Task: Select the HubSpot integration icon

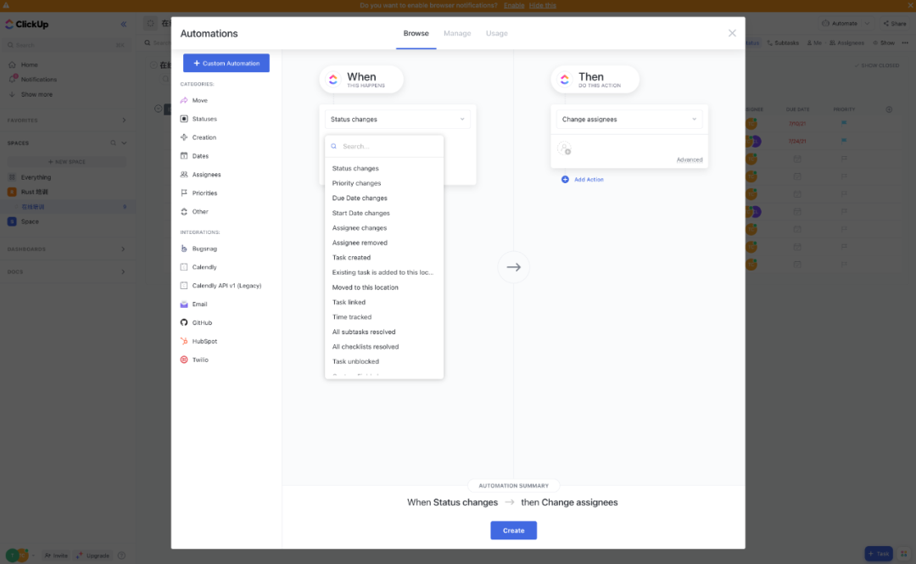Action: click(x=184, y=341)
